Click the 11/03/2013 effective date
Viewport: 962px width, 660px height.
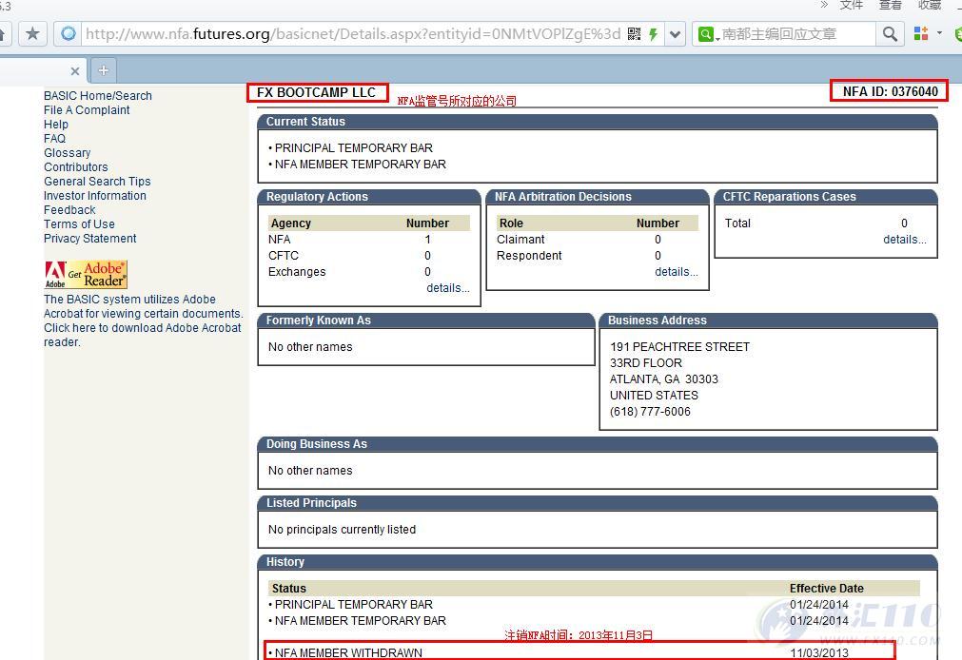(x=819, y=653)
